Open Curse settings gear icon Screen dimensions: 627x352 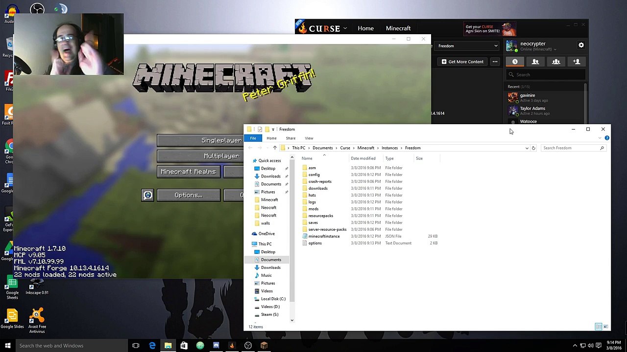tap(581, 45)
